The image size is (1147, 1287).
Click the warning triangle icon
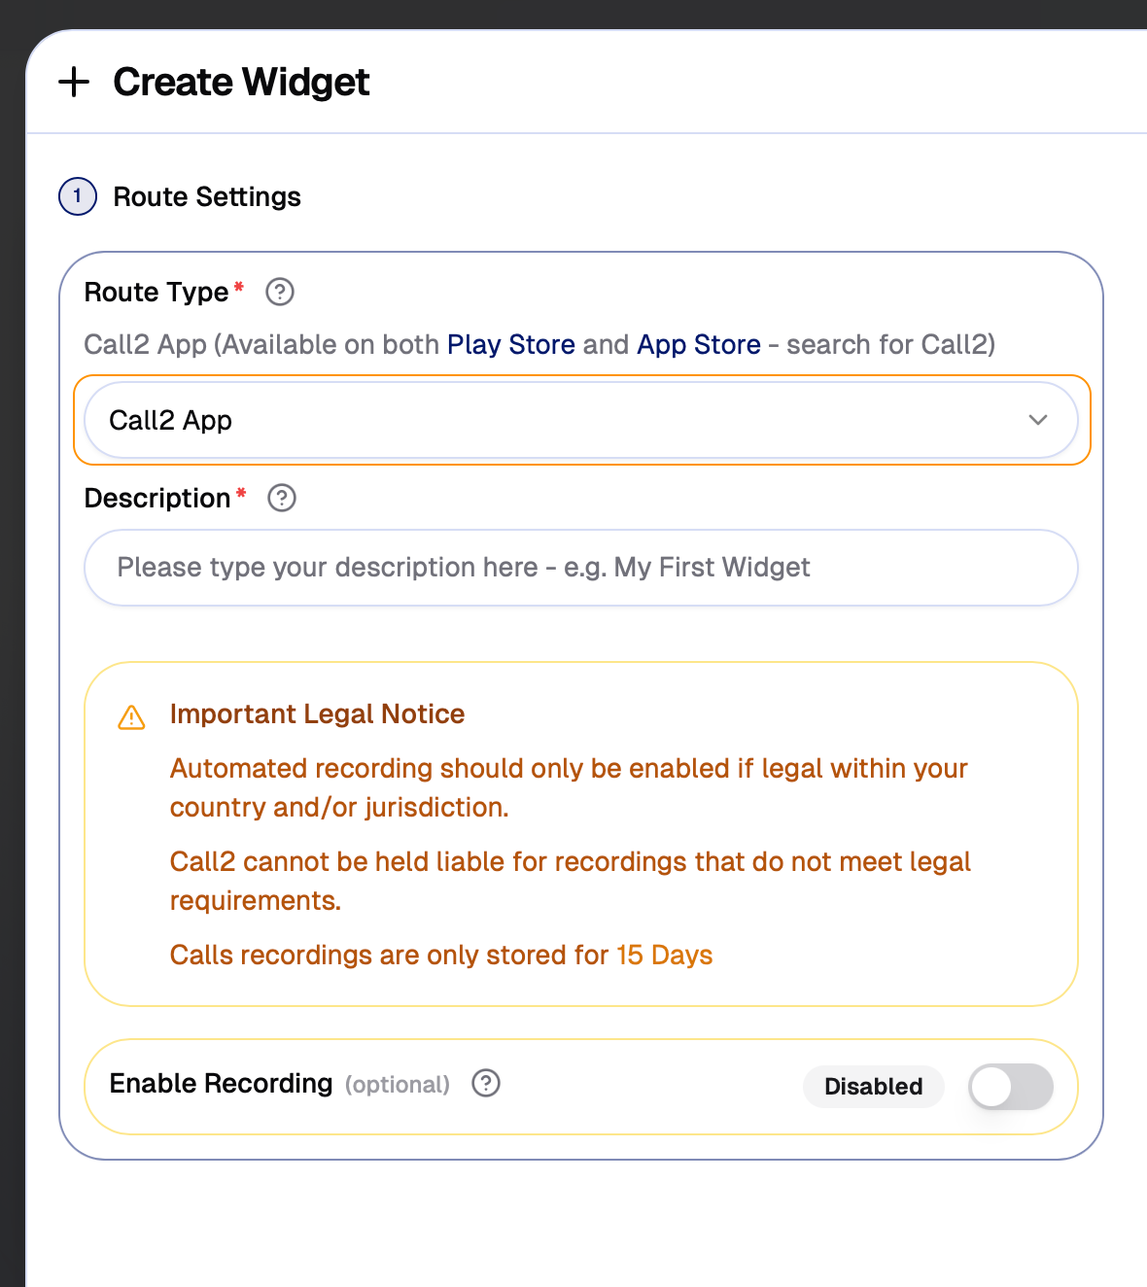pos(131,717)
